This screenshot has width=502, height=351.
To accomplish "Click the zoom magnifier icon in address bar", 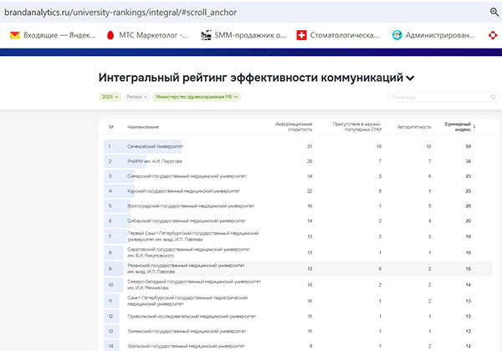I will point(493,12).
